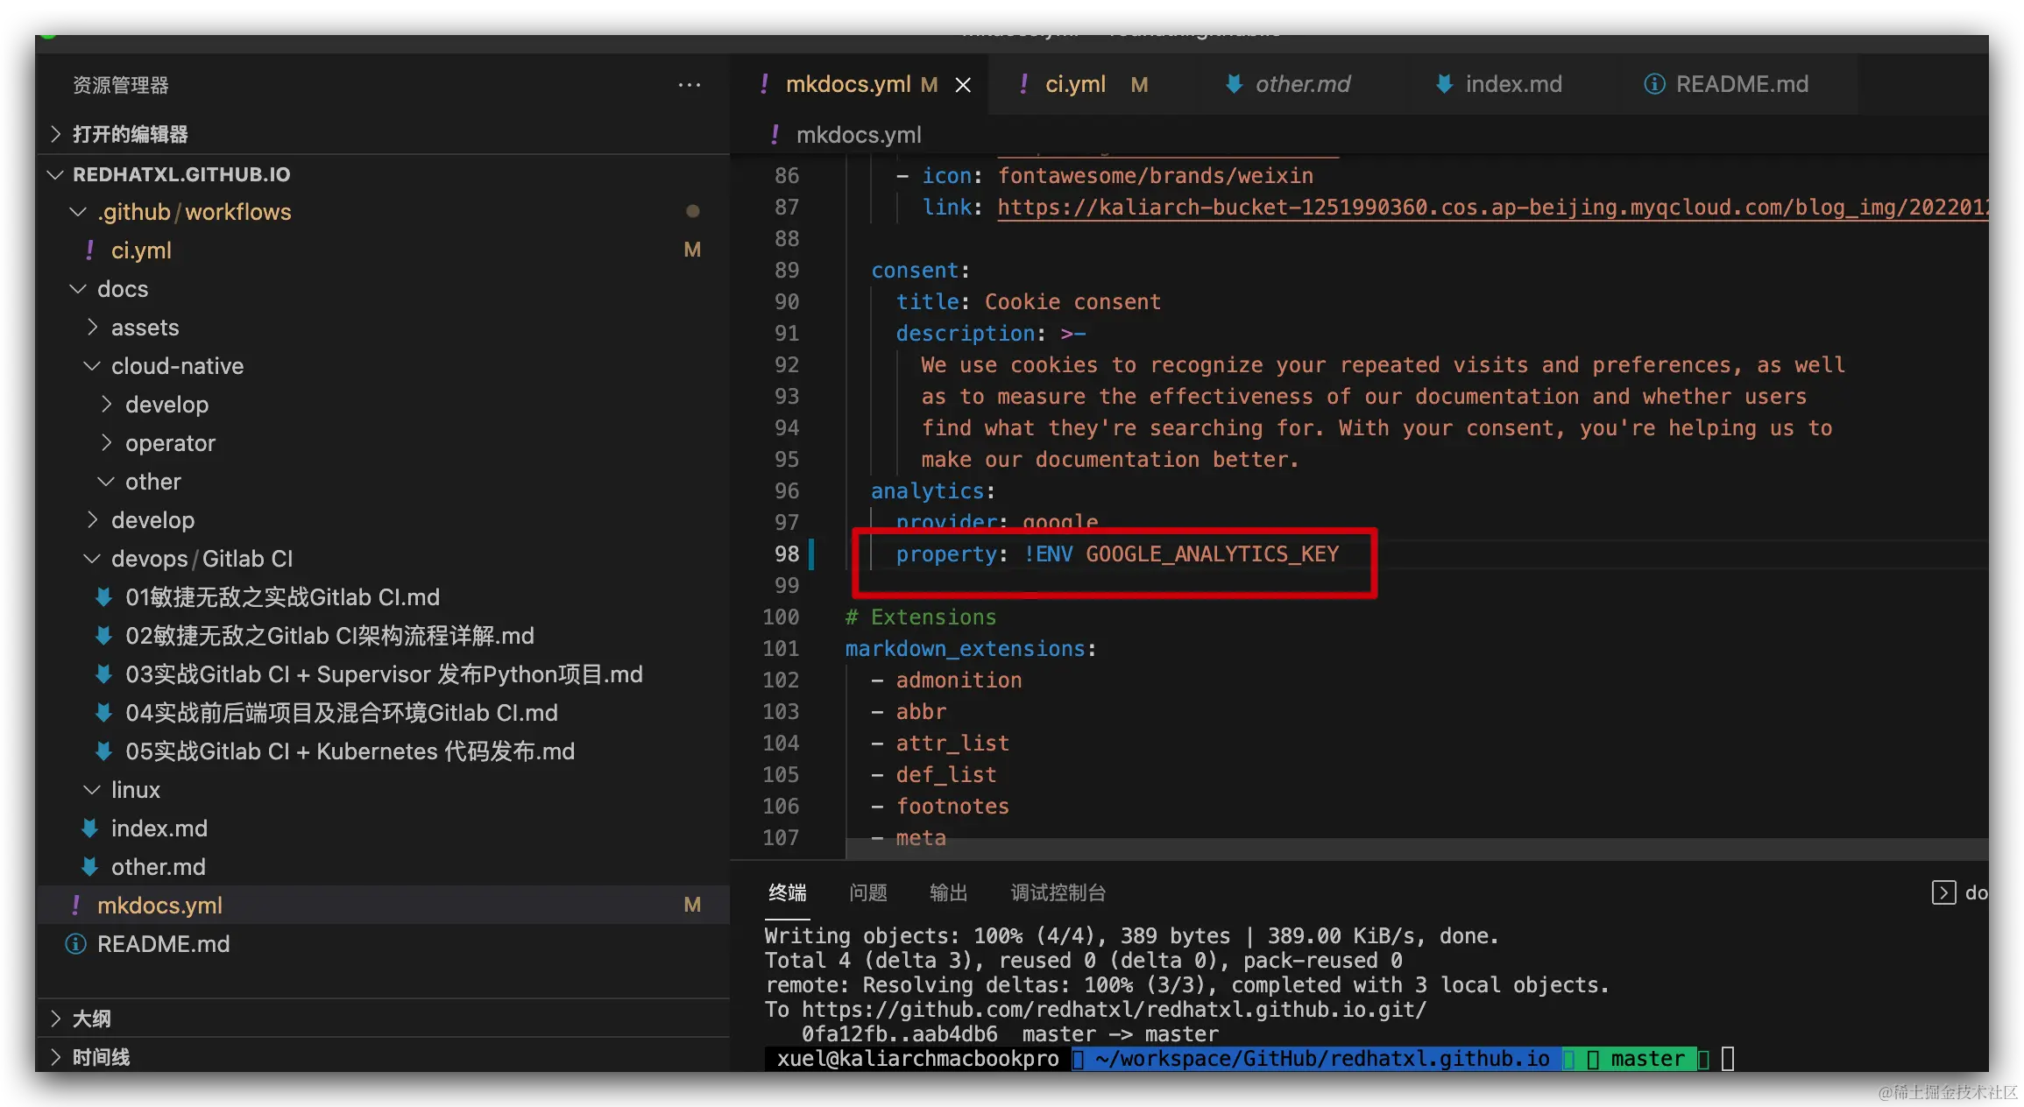The width and height of the screenshot is (2024, 1107).
Task: Click the README.md info icon in tab bar
Action: tap(1653, 84)
